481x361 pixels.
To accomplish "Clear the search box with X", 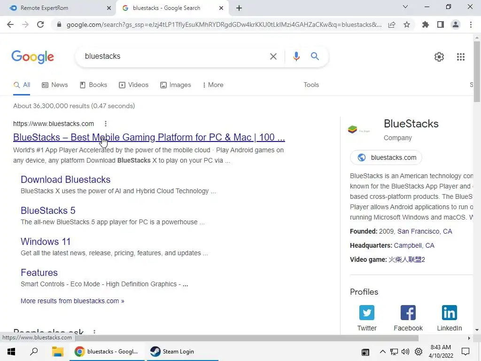I will click(273, 56).
